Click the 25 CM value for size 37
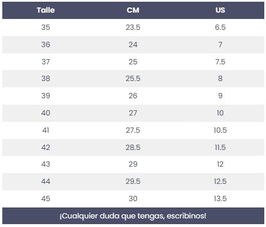Image resolution: width=266 pixels, height=227 pixels. pos(133,62)
